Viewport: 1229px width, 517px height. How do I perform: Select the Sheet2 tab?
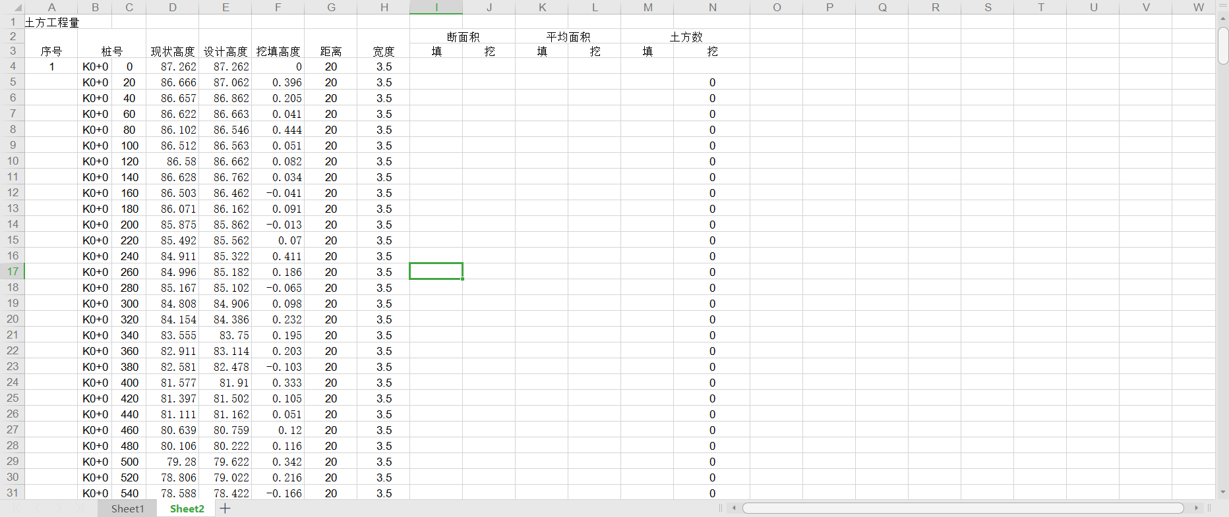pyautogui.click(x=187, y=508)
